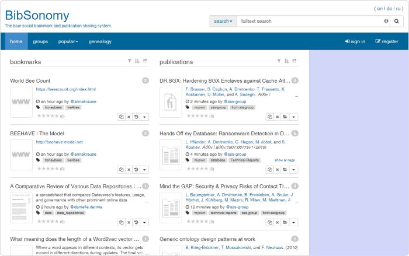Open the beescount.org link

pos(65,89)
